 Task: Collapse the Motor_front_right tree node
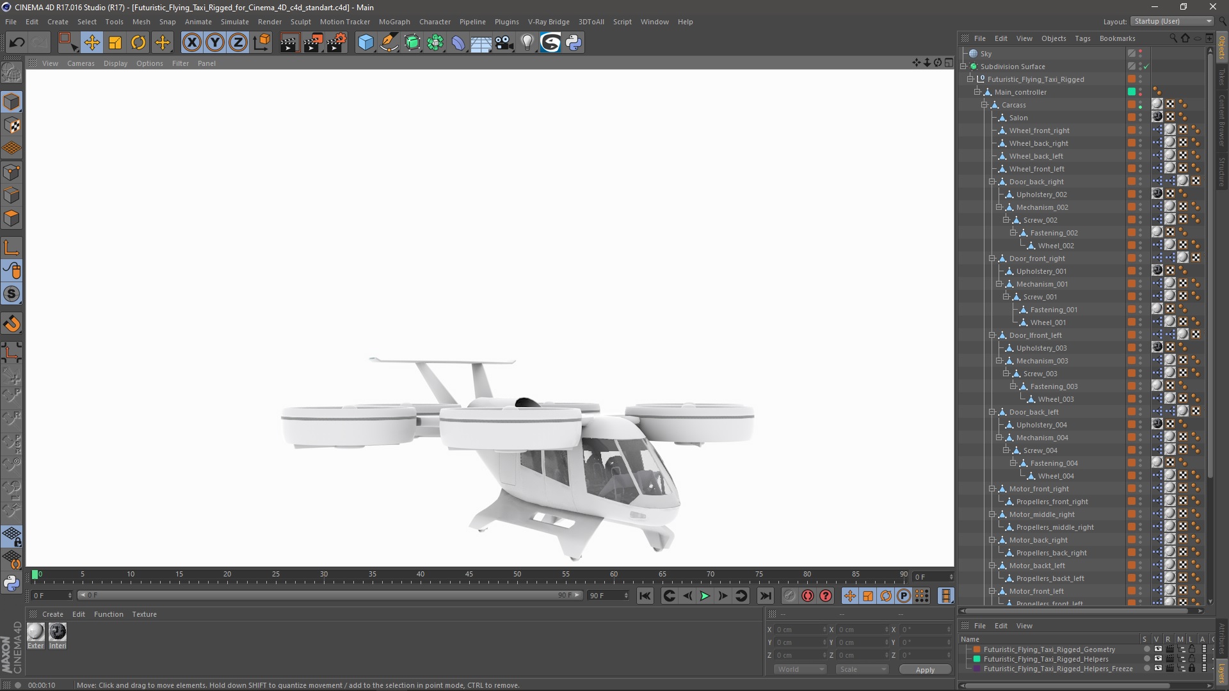(x=992, y=489)
